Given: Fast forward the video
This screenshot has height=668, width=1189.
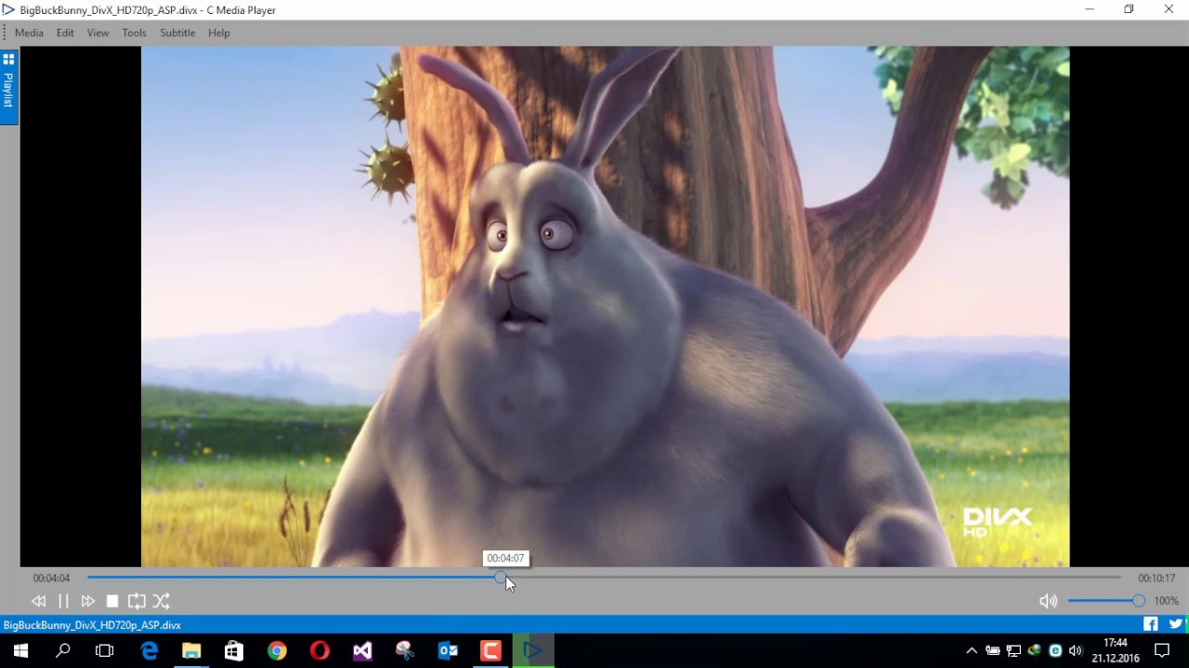Looking at the screenshot, I should [x=87, y=601].
